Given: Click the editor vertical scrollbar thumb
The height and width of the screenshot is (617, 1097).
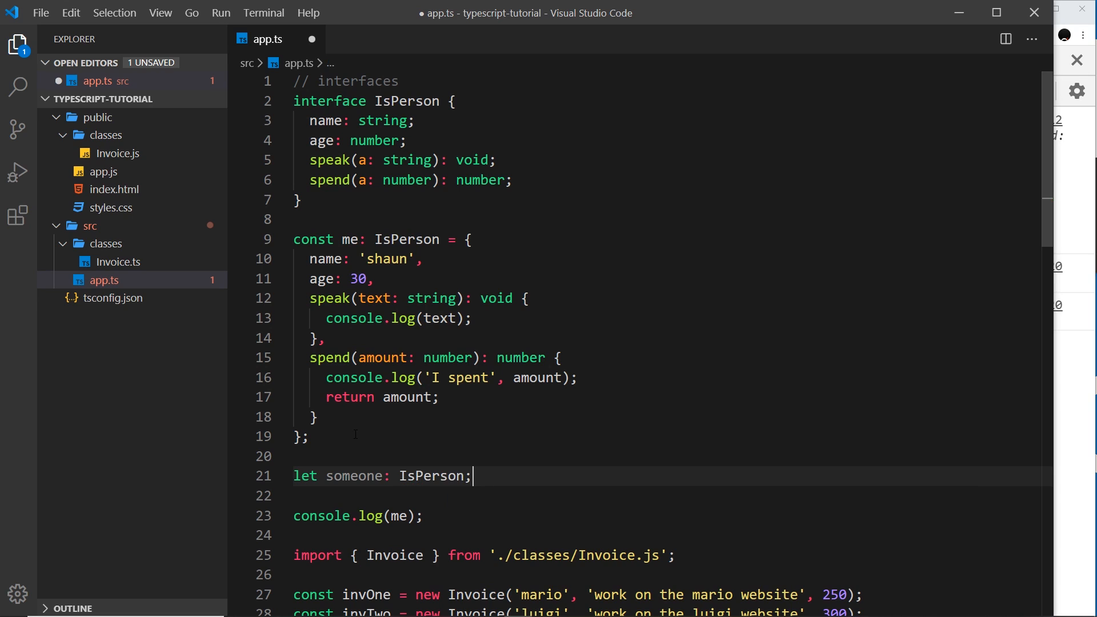Looking at the screenshot, I should 1047,159.
